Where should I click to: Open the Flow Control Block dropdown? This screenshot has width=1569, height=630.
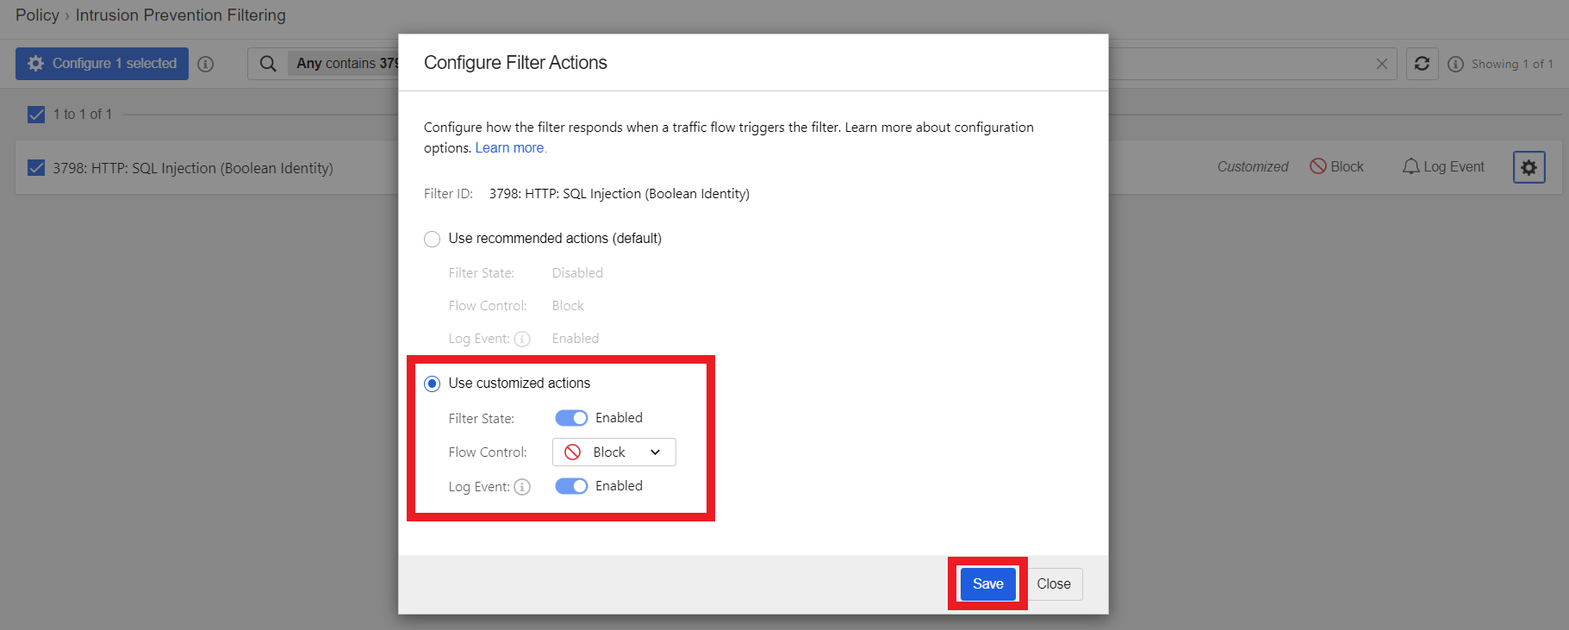pos(614,452)
